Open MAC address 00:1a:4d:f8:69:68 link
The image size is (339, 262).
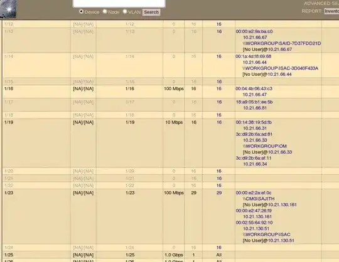coord(254,56)
